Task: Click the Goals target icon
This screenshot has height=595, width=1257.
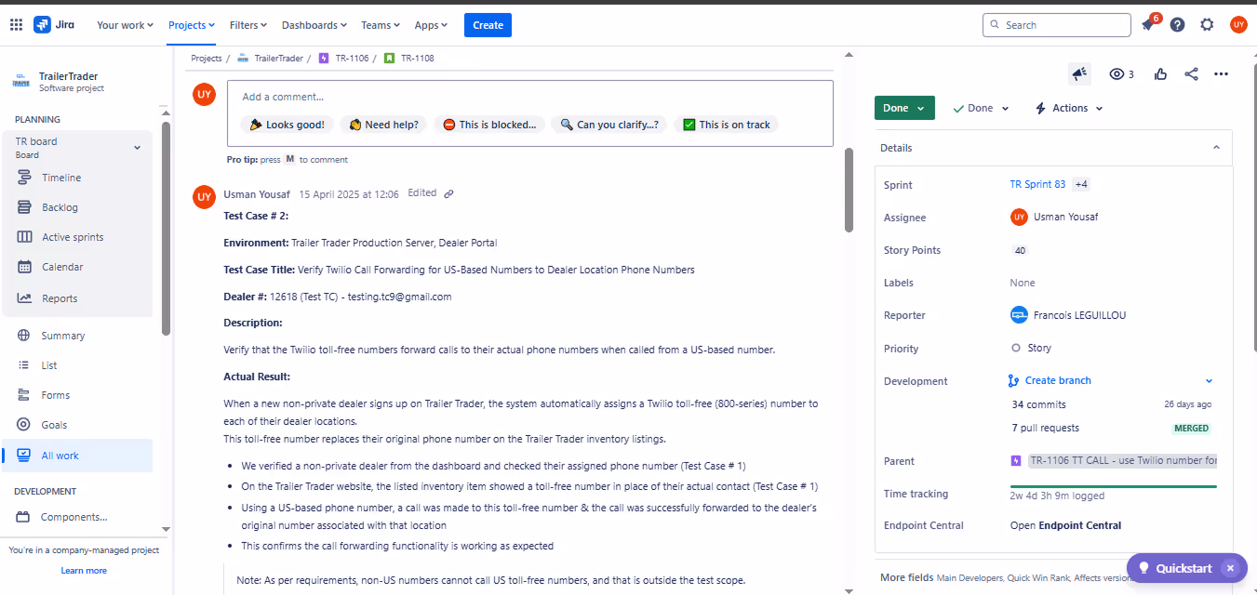Action: pyautogui.click(x=24, y=425)
